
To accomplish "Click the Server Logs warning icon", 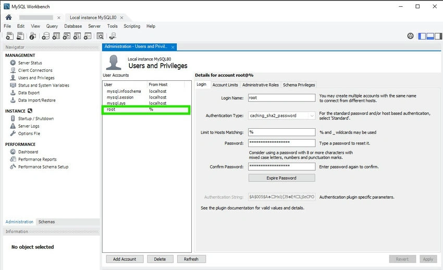I will (x=13, y=126).
